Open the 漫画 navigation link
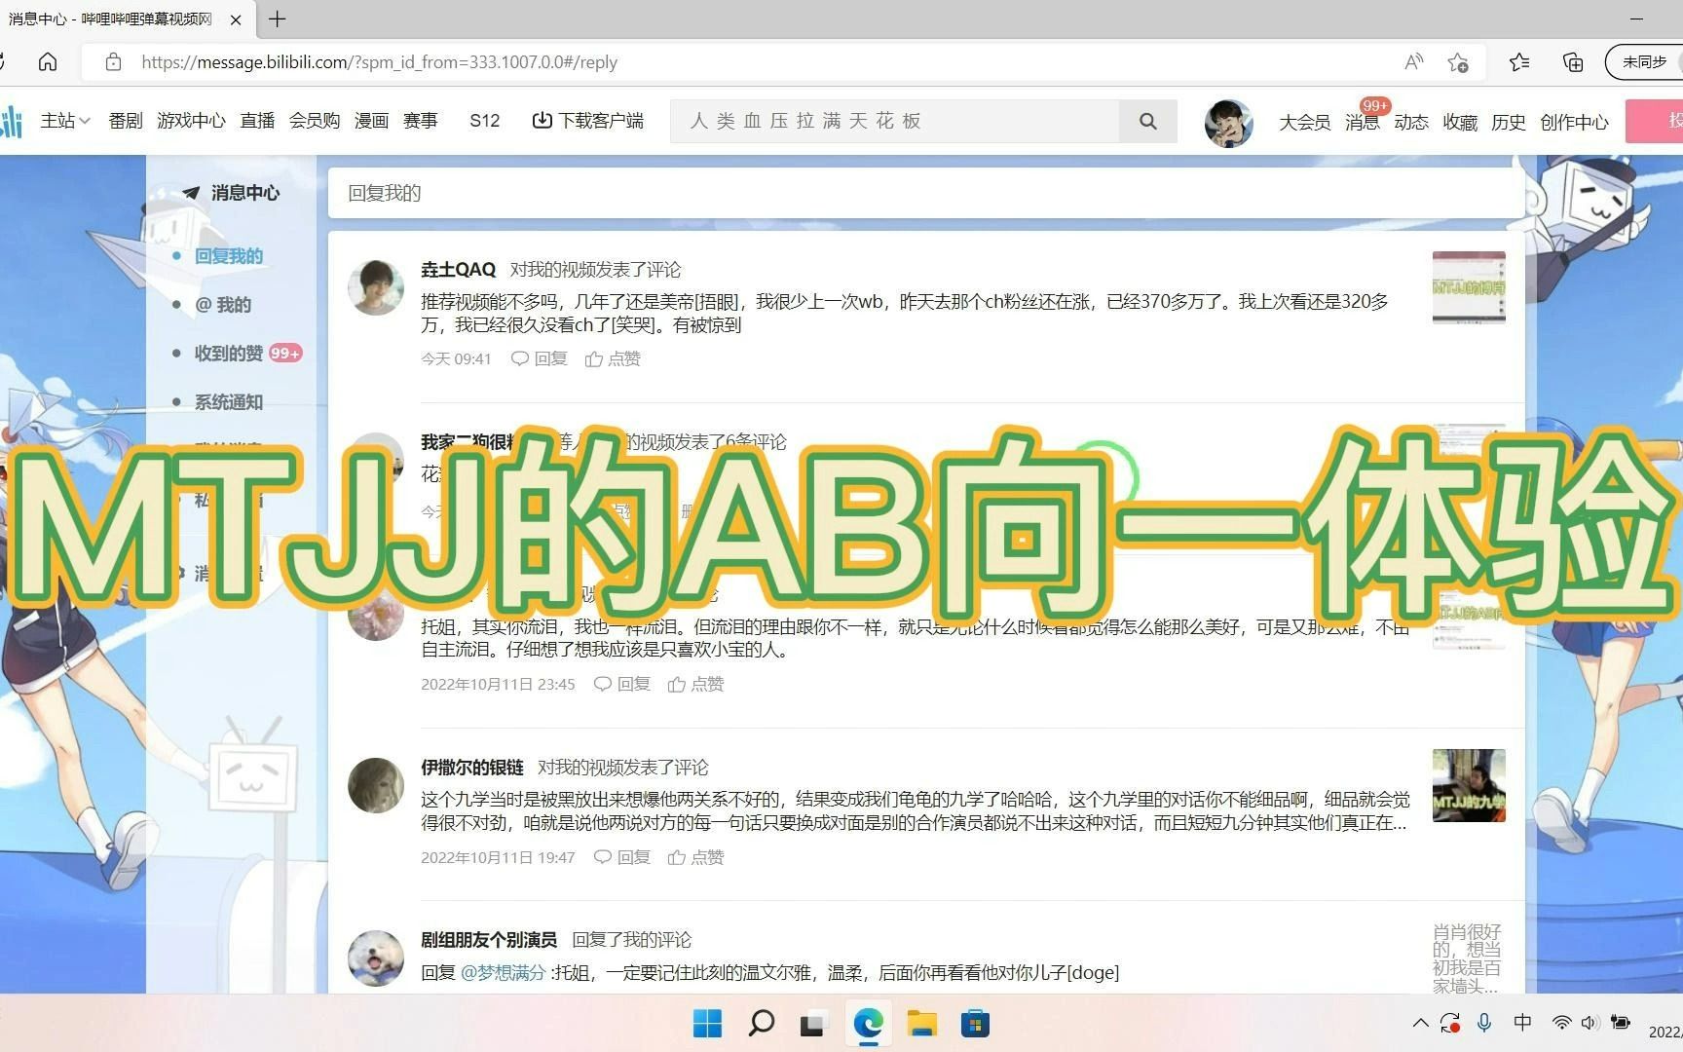Image resolution: width=1683 pixels, height=1052 pixels. 371,121
